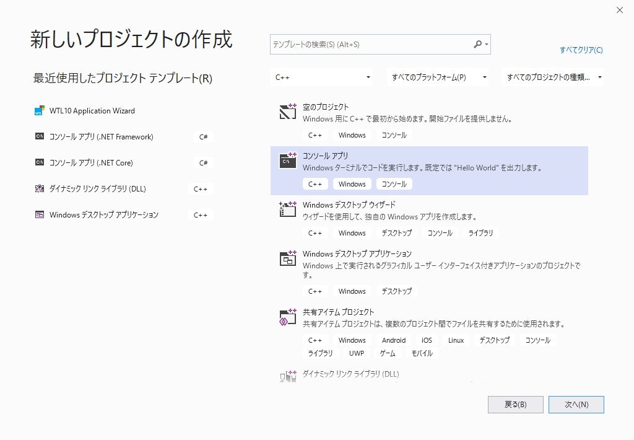Click the C# tag beside .NET Framework
This screenshot has height=440, width=634.
(203, 137)
